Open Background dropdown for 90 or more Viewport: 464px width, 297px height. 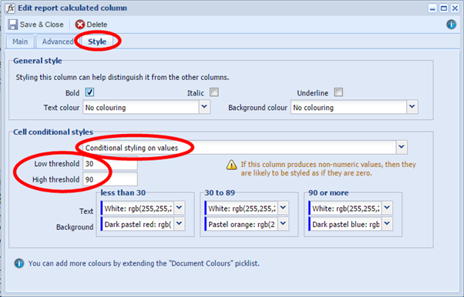pyautogui.click(x=387, y=224)
